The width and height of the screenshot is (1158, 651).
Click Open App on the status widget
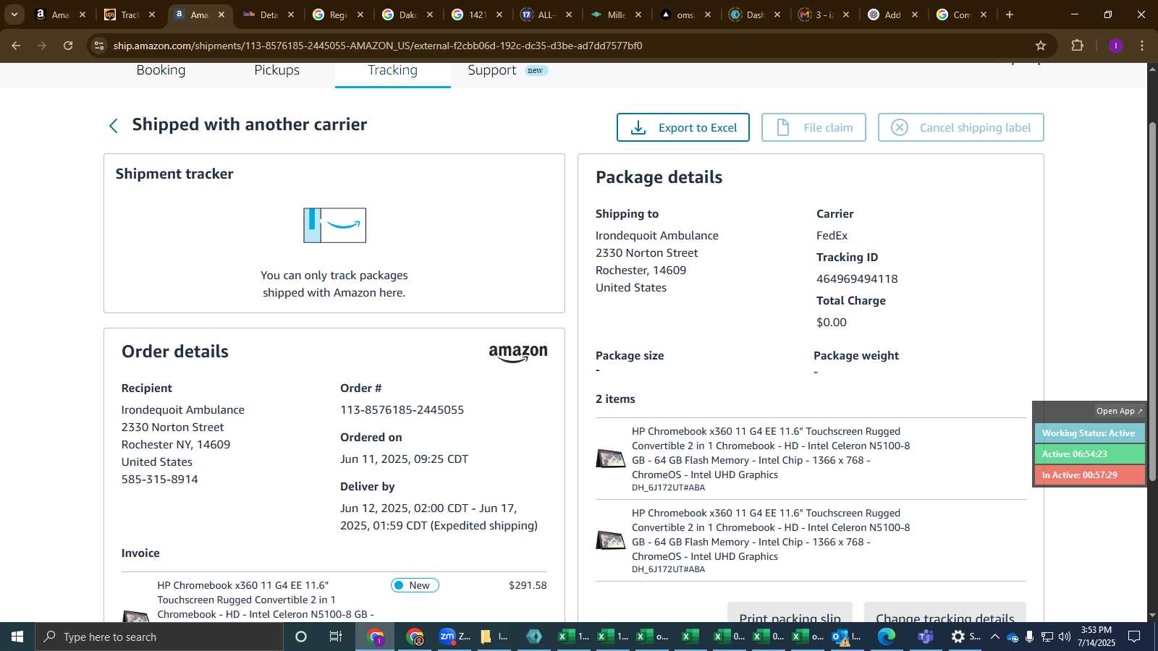pyautogui.click(x=1119, y=411)
